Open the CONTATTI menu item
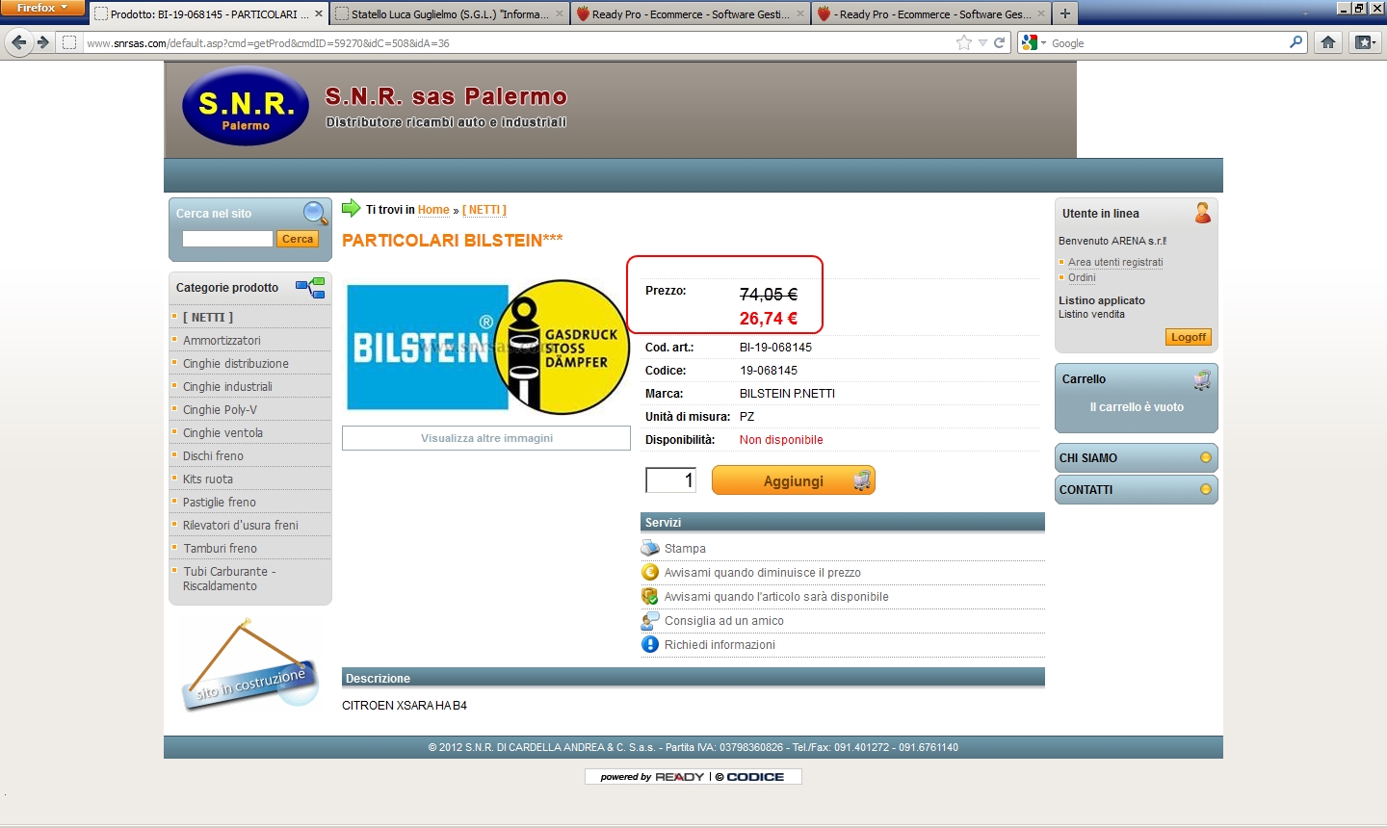This screenshot has width=1387, height=828. coord(1137,490)
